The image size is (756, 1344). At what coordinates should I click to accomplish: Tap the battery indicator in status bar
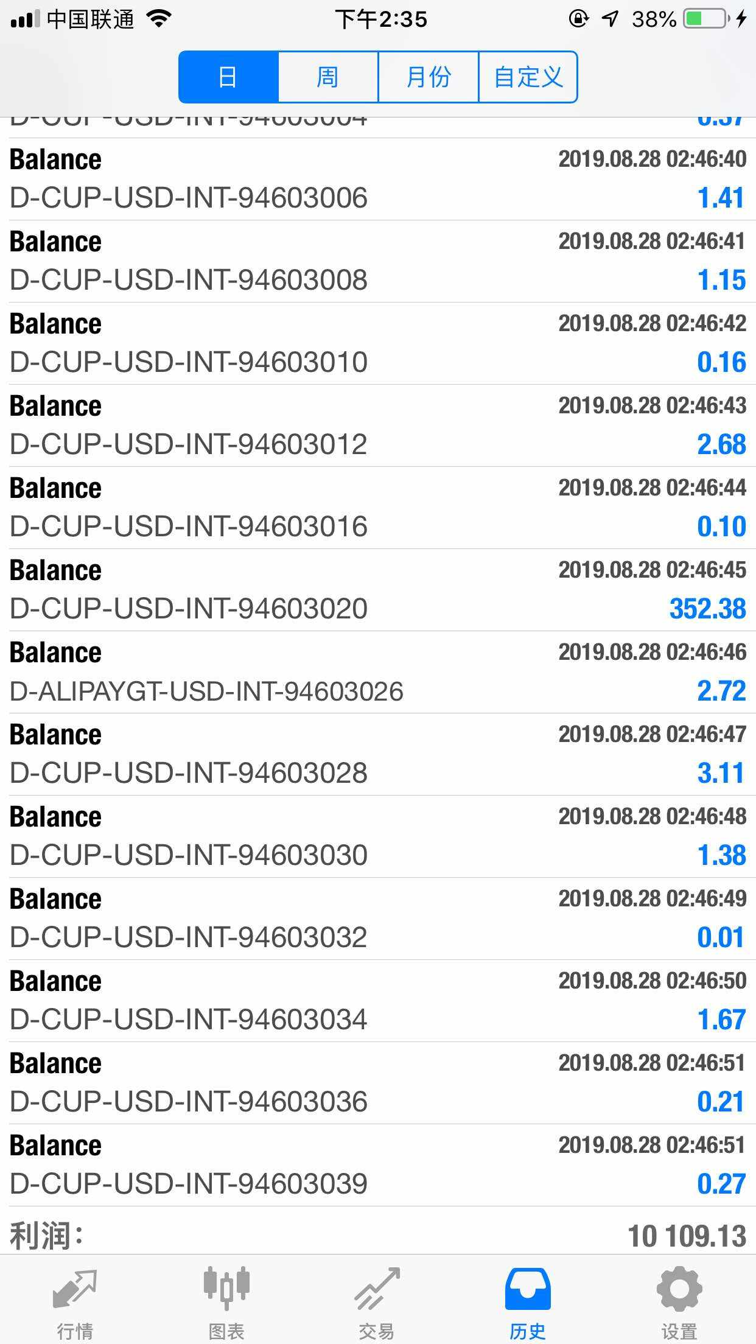[705, 19]
